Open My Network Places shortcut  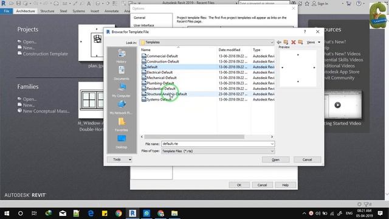point(122,108)
